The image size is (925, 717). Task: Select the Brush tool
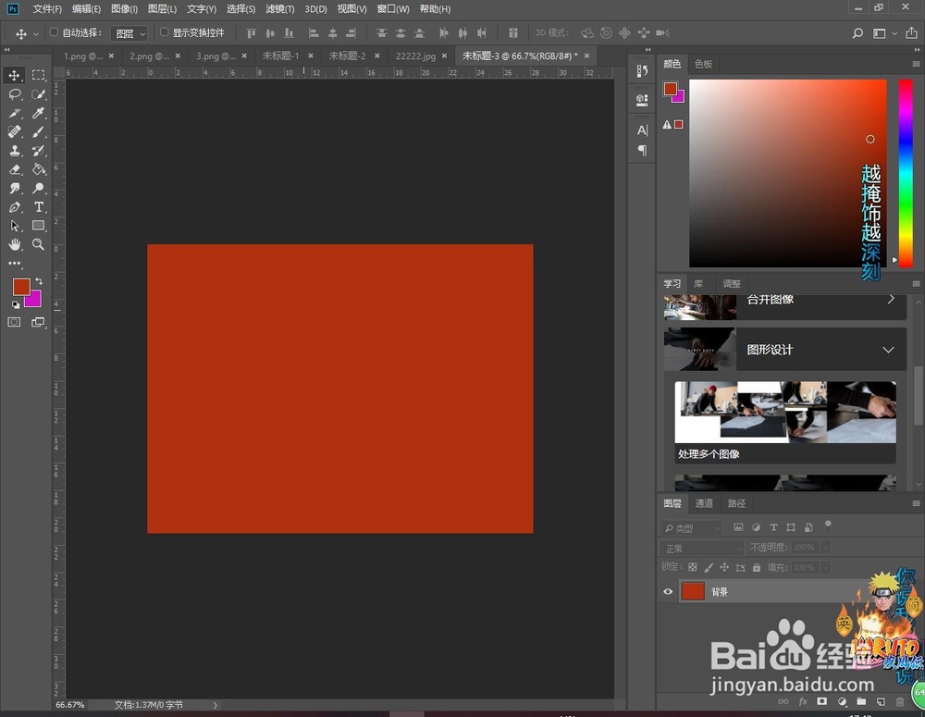(x=38, y=132)
